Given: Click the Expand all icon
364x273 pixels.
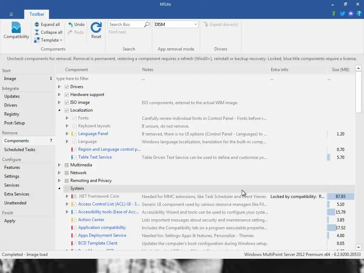Looking at the screenshot, I should click(x=37, y=25).
